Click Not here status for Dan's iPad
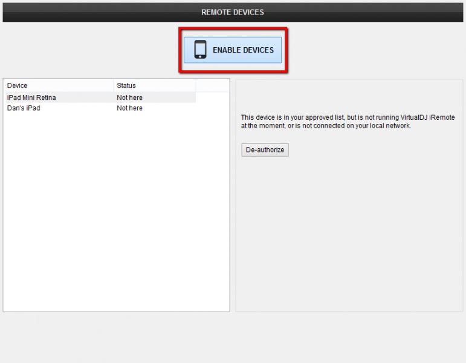The image size is (466, 363). coord(129,108)
